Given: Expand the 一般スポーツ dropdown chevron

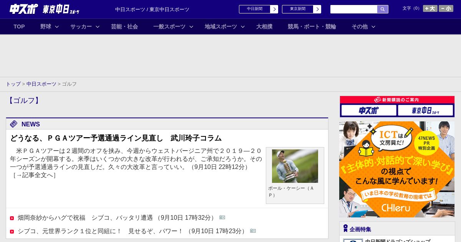Looking at the screenshot, I should (191, 27).
